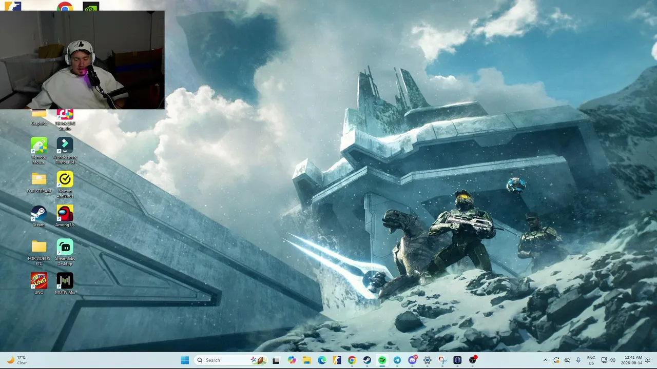
Task: Select the FOR STREAM folder
Action: pos(39,182)
